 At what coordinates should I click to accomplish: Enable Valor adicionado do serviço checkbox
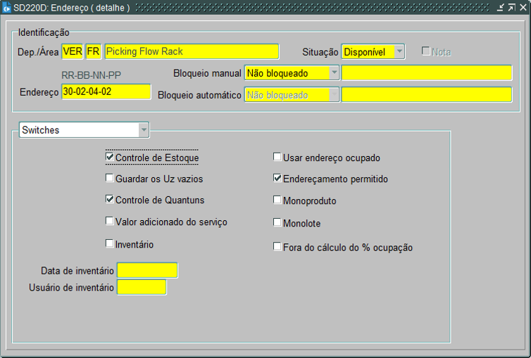(109, 221)
